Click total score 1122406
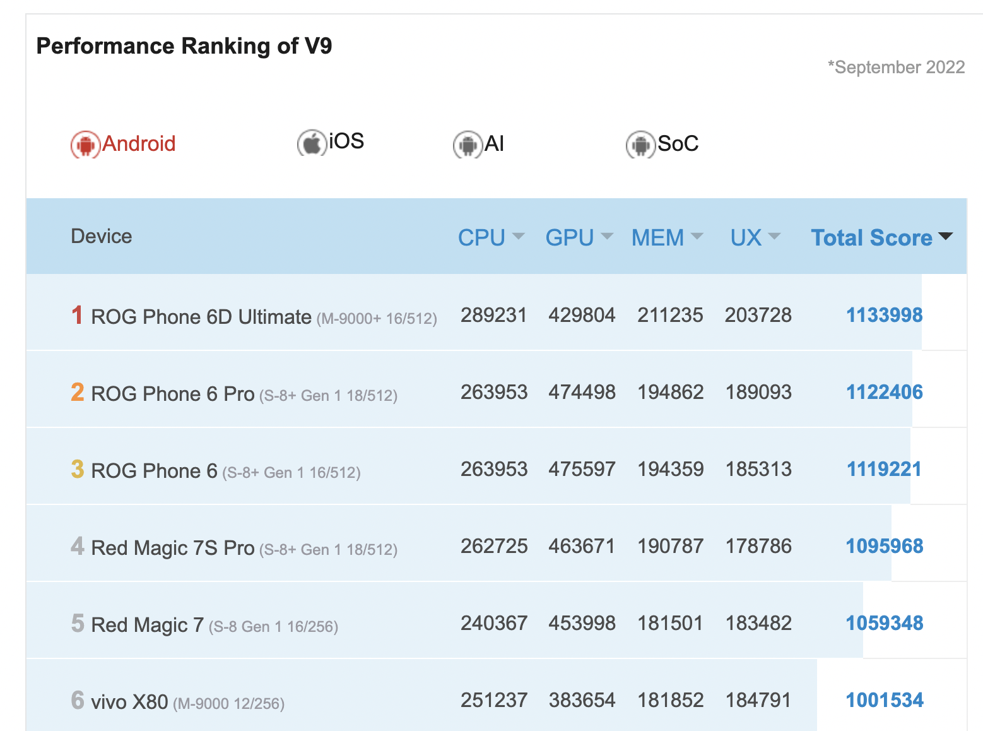The image size is (983, 731). (884, 392)
